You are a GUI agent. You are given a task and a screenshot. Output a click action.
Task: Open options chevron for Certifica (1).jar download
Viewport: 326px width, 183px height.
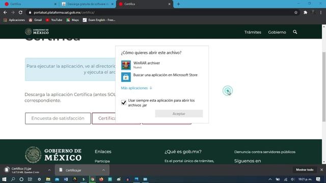click(49, 170)
